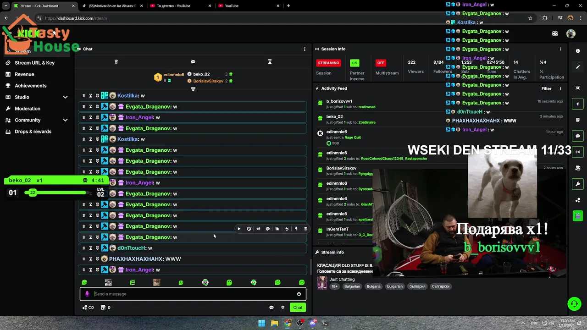
Task: Click the purple microphone icon in message box
Action: pyautogui.click(x=87, y=294)
